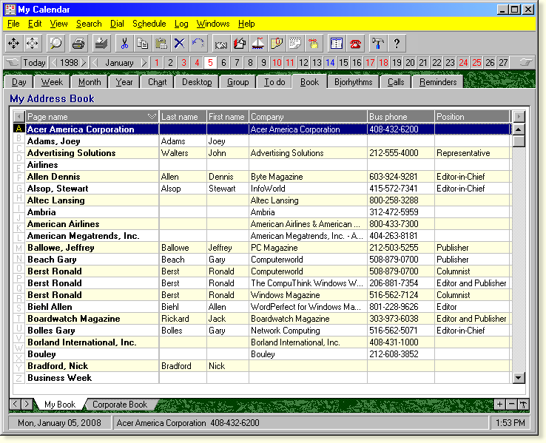The width and height of the screenshot is (546, 443).
Task: Click the sailboat icon in toolbar
Action: [258, 44]
